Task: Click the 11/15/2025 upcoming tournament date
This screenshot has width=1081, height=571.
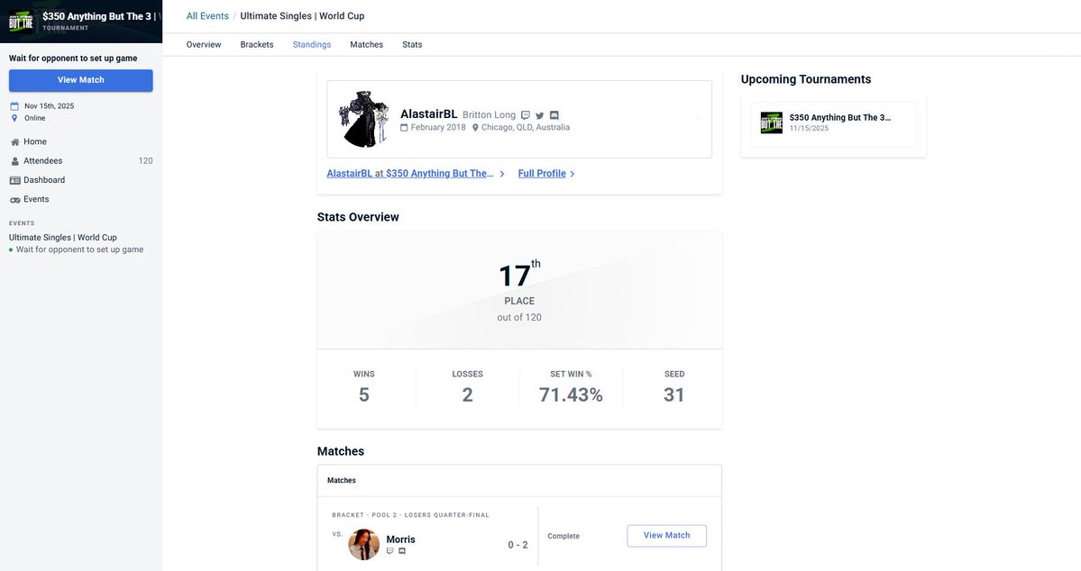Action: pos(809,129)
